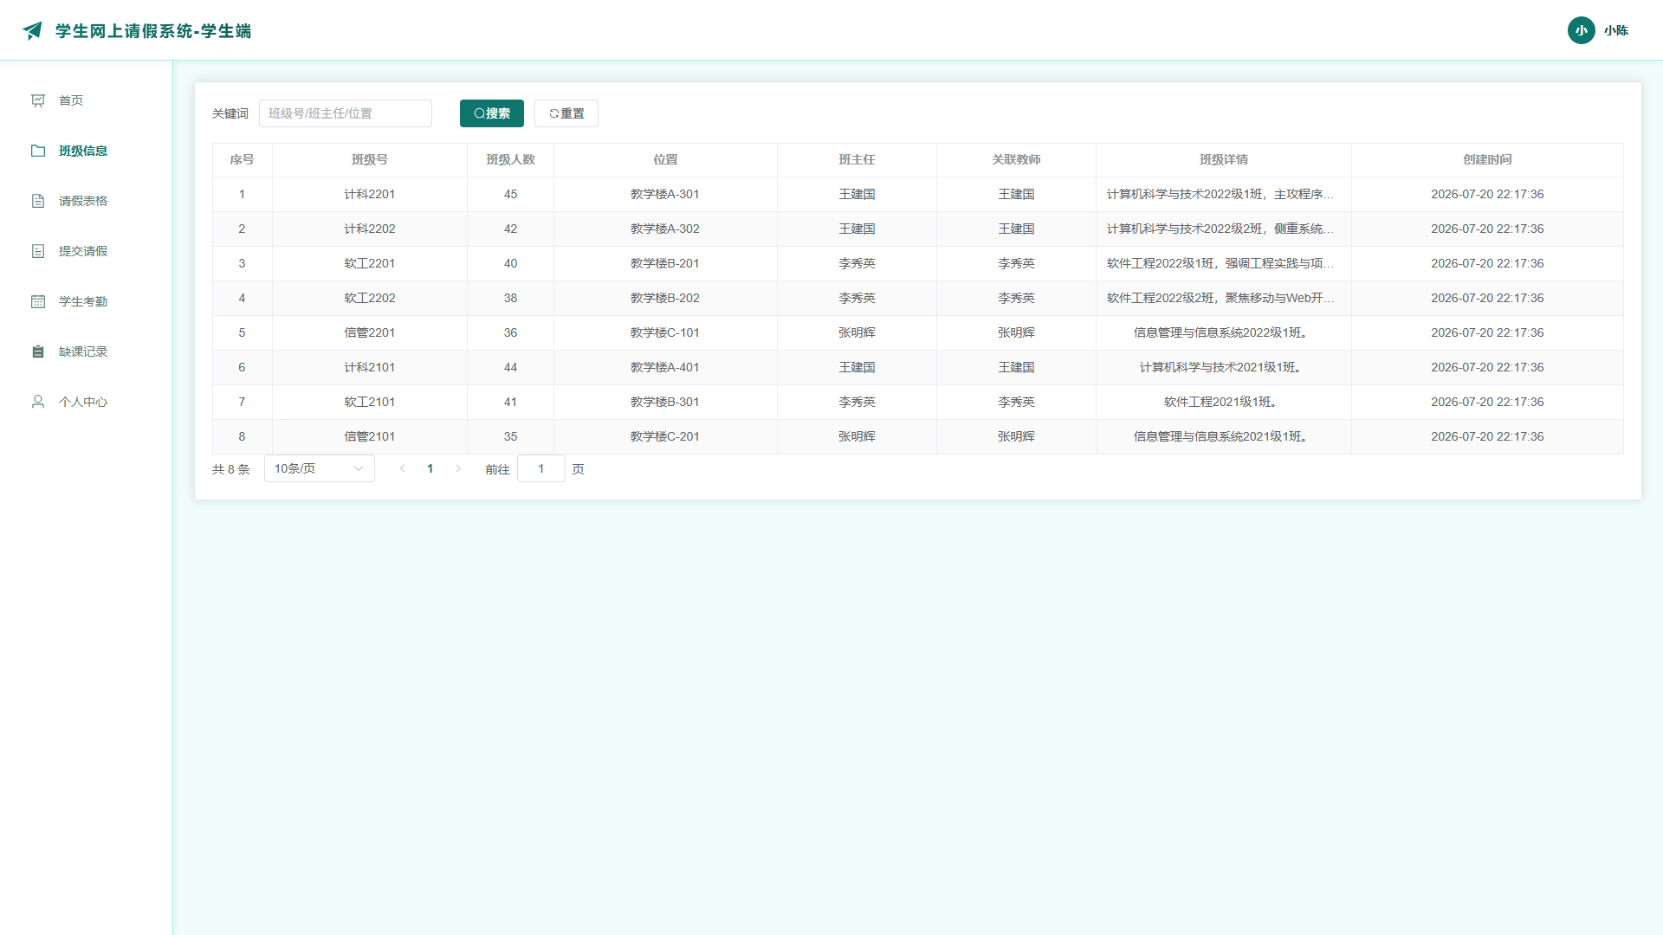The width and height of the screenshot is (1663, 935).
Task: Open the 提交请假 menu item
Action: coord(87,251)
